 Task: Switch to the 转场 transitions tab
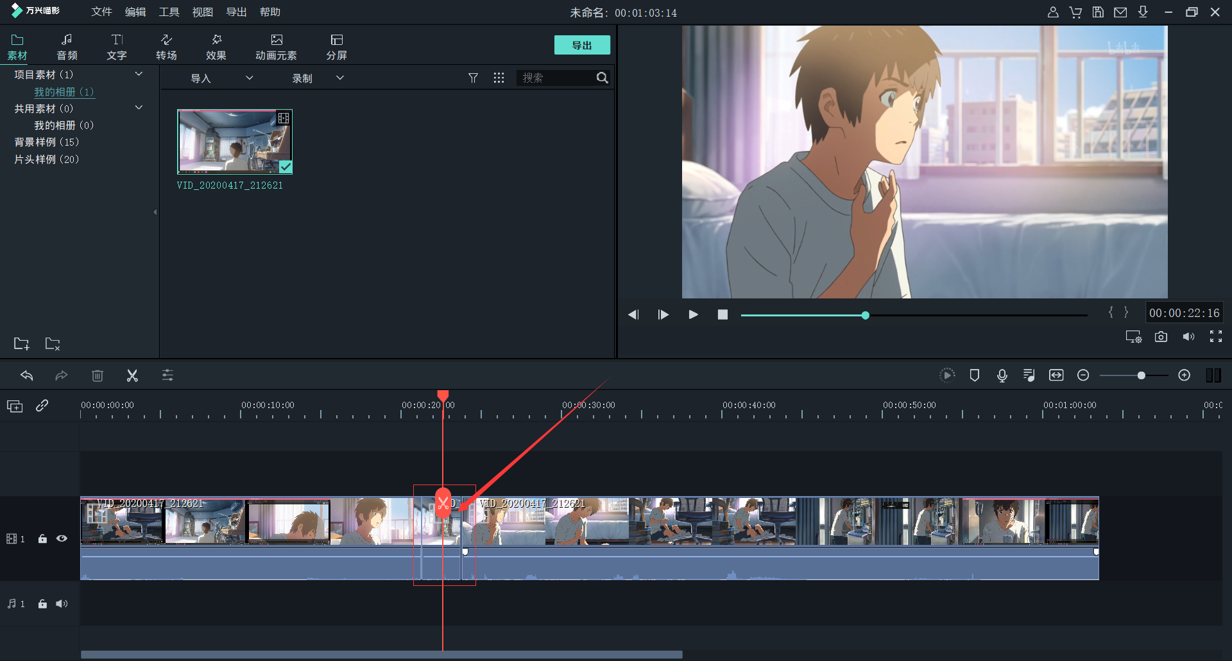pos(166,47)
